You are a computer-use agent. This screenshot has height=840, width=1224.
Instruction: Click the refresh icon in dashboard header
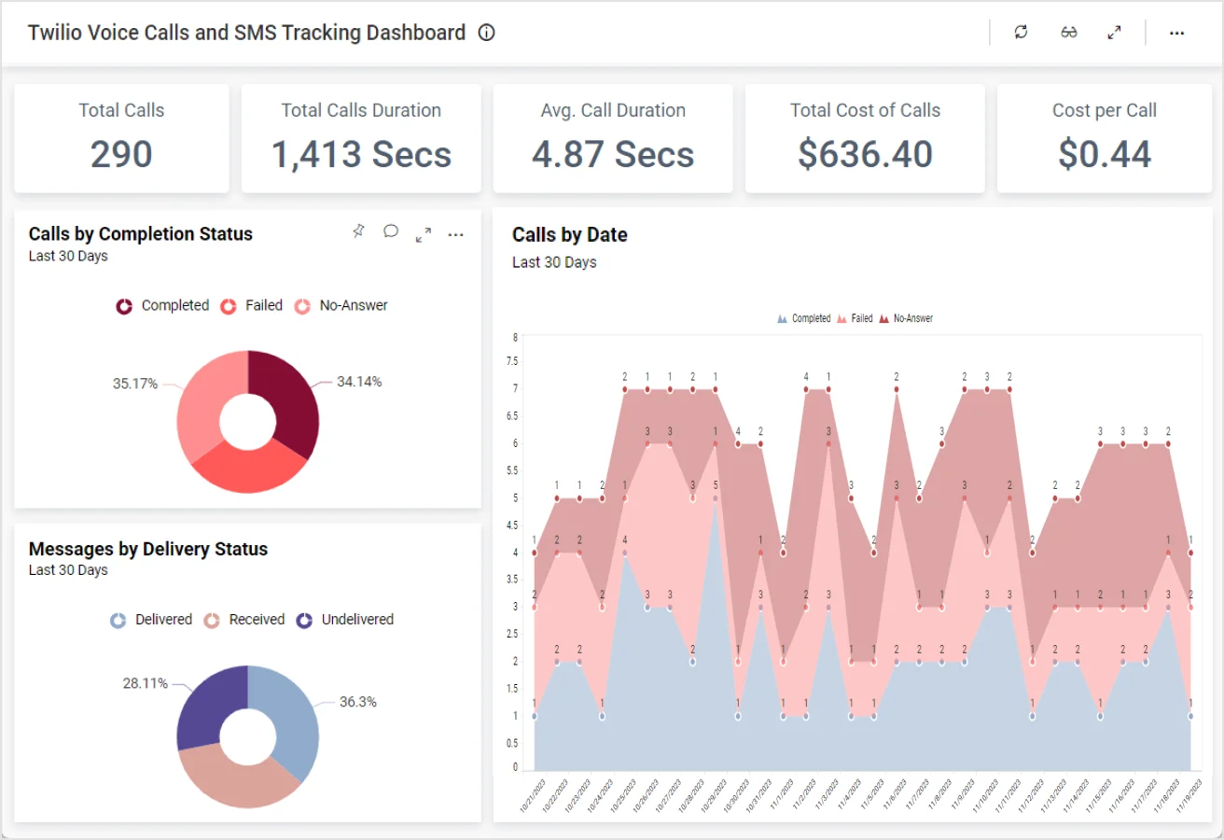[1021, 33]
